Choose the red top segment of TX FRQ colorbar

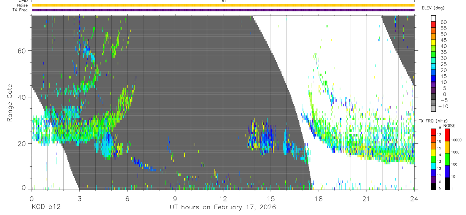pyautogui.click(x=433, y=132)
